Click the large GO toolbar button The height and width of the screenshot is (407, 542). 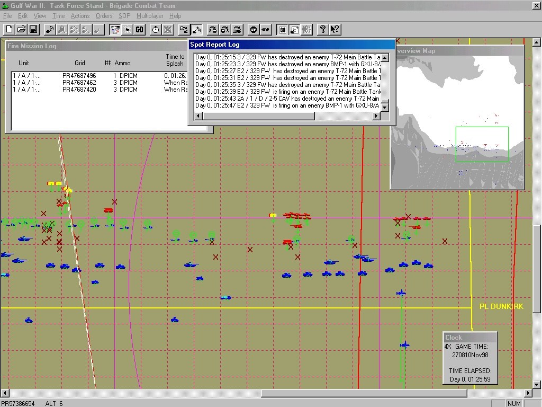point(139,30)
